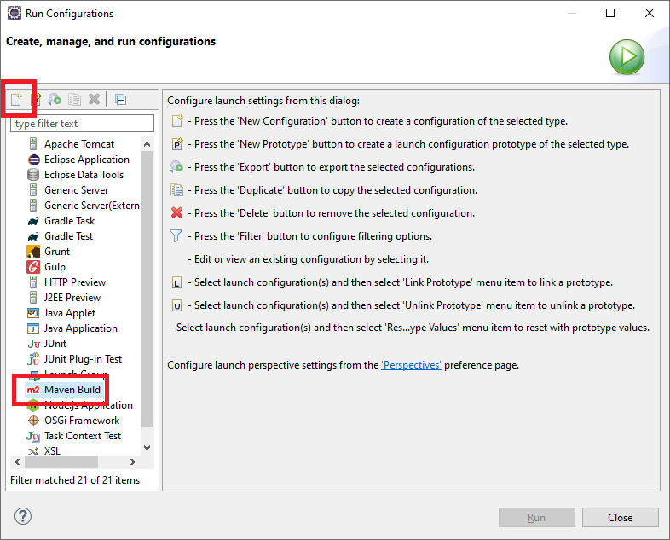The image size is (670, 540).
Task: Click the Java Applet icon
Action: pyautogui.click(x=33, y=313)
